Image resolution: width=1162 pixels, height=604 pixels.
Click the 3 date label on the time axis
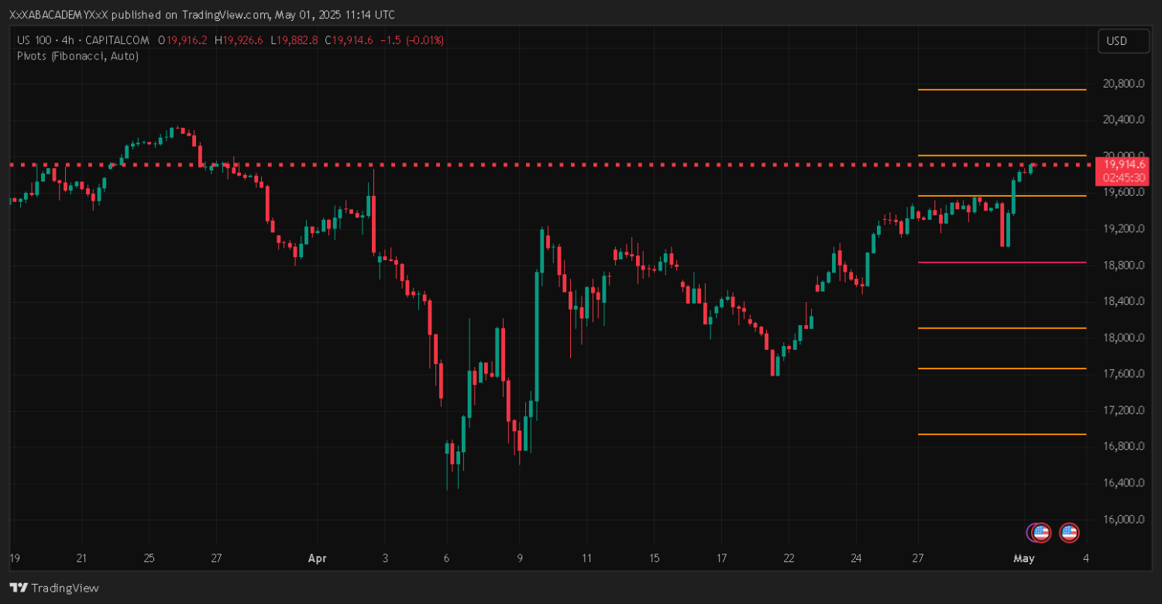385,558
